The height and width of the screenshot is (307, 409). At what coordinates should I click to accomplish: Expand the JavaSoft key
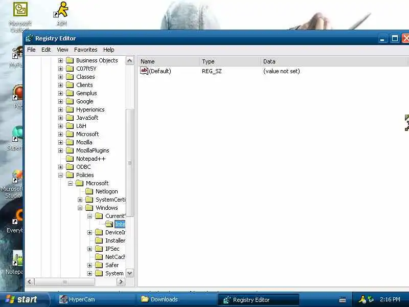coord(60,118)
